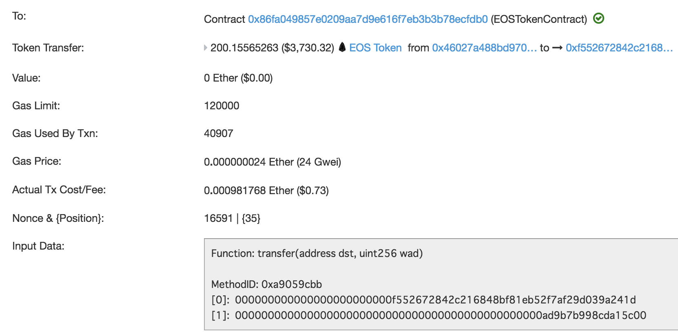
Task: Click the Gas Used By Txn value 40907
Action: (x=219, y=133)
